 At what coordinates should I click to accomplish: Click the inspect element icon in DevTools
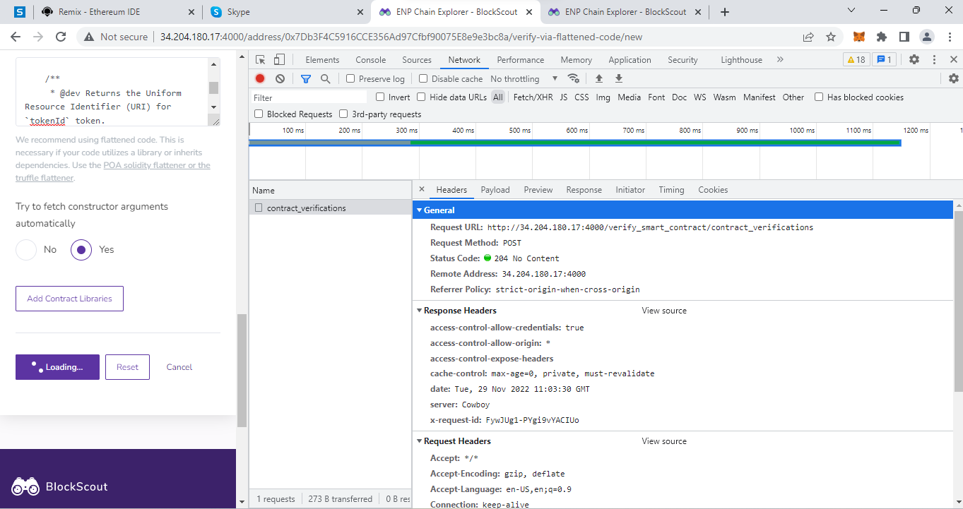tap(260, 59)
